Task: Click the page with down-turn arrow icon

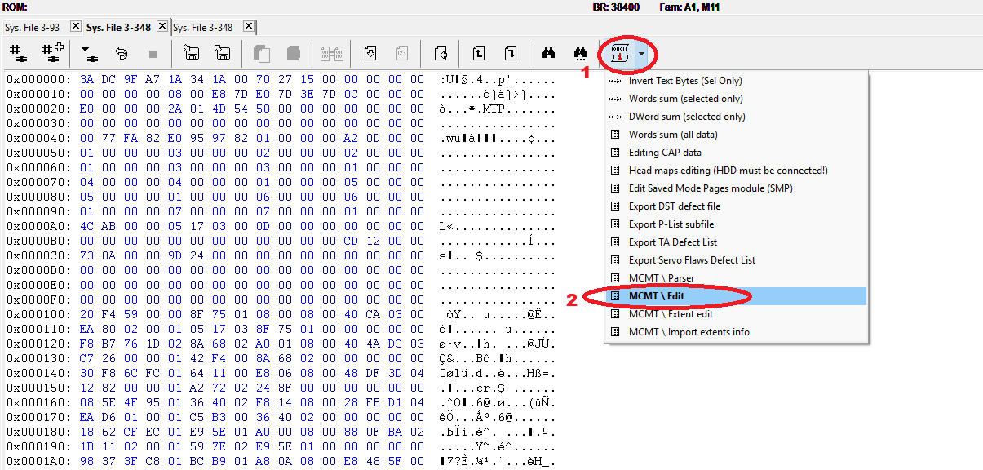Action: (510, 54)
